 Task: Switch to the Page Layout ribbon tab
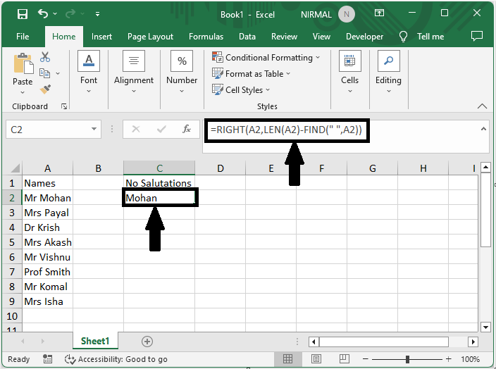150,37
